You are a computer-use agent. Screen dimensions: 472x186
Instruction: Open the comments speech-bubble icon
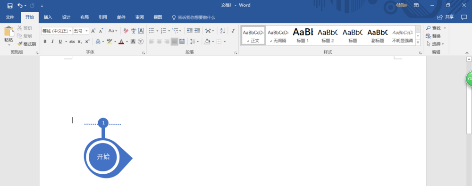coord(464,17)
